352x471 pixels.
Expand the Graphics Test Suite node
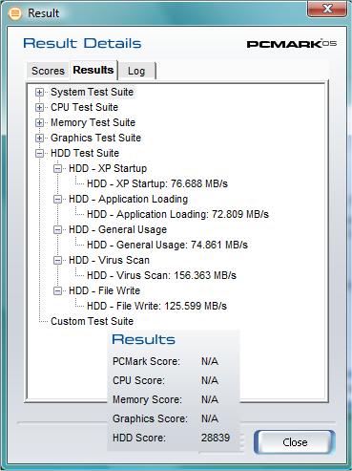[39, 138]
